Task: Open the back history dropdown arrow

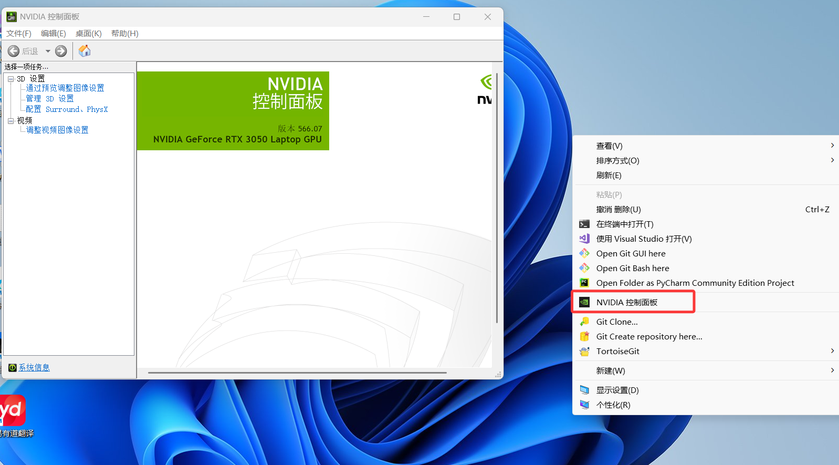Action: 48,51
